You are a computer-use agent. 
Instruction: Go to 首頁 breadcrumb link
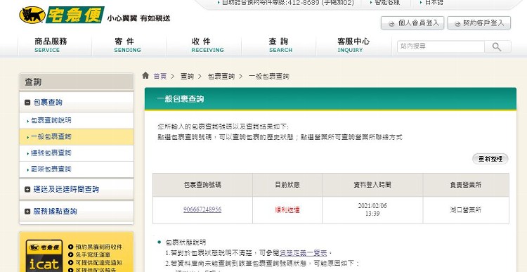click(x=160, y=77)
